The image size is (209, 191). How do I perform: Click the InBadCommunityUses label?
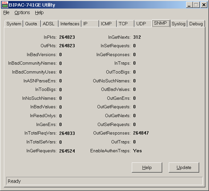(x=34, y=72)
